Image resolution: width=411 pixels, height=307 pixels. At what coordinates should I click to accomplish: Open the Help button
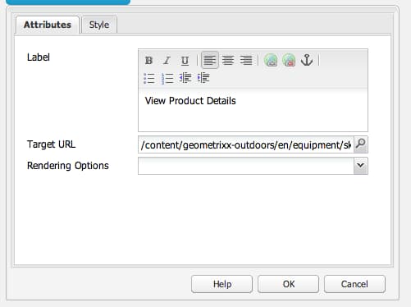pyautogui.click(x=222, y=284)
